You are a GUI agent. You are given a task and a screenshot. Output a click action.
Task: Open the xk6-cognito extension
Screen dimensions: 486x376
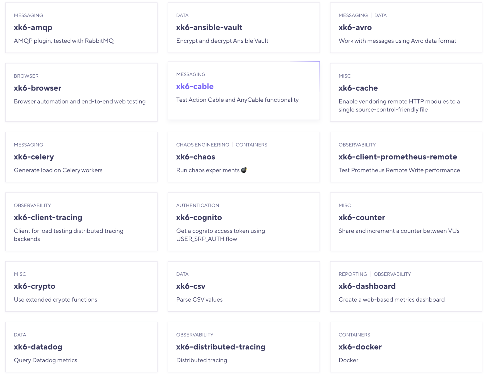click(199, 218)
